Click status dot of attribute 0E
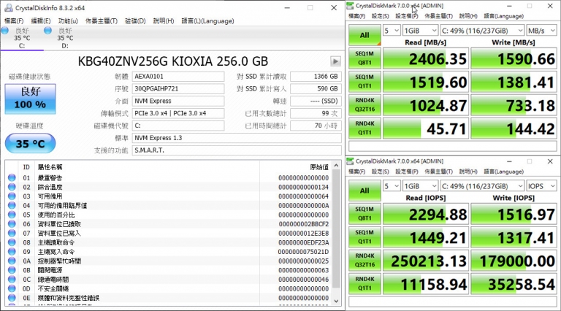This screenshot has height=311, width=561. point(12,298)
